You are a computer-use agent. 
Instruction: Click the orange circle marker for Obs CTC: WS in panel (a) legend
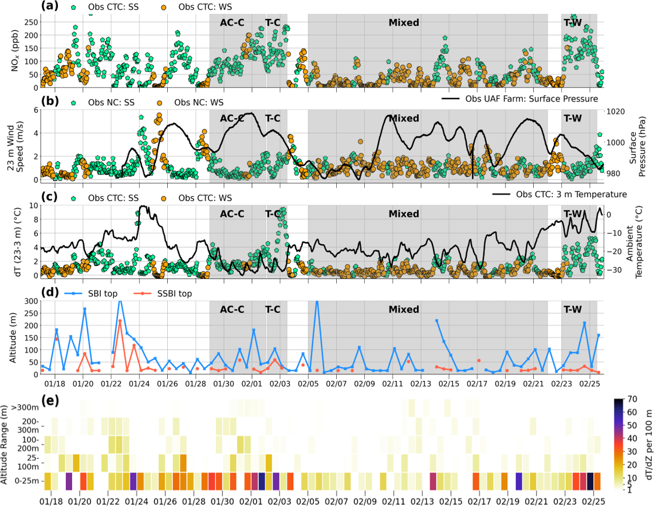(x=164, y=7)
